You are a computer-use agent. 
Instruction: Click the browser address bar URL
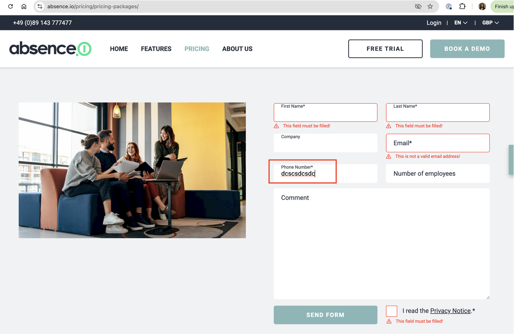(x=93, y=6)
